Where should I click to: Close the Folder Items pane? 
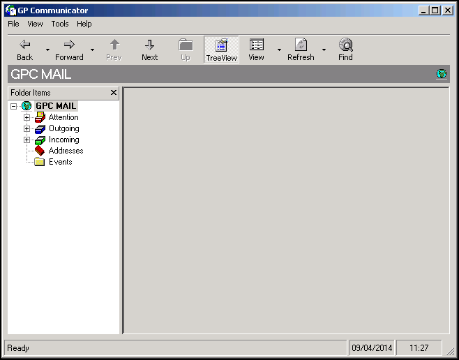tap(114, 93)
